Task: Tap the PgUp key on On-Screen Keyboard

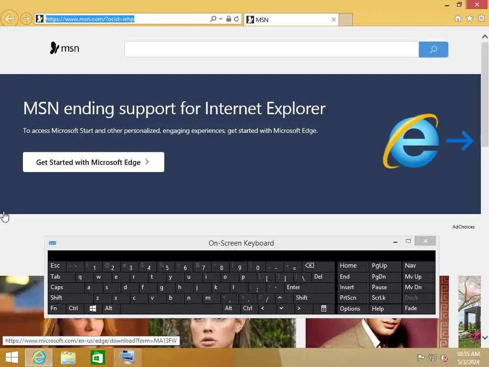Action: click(385, 266)
